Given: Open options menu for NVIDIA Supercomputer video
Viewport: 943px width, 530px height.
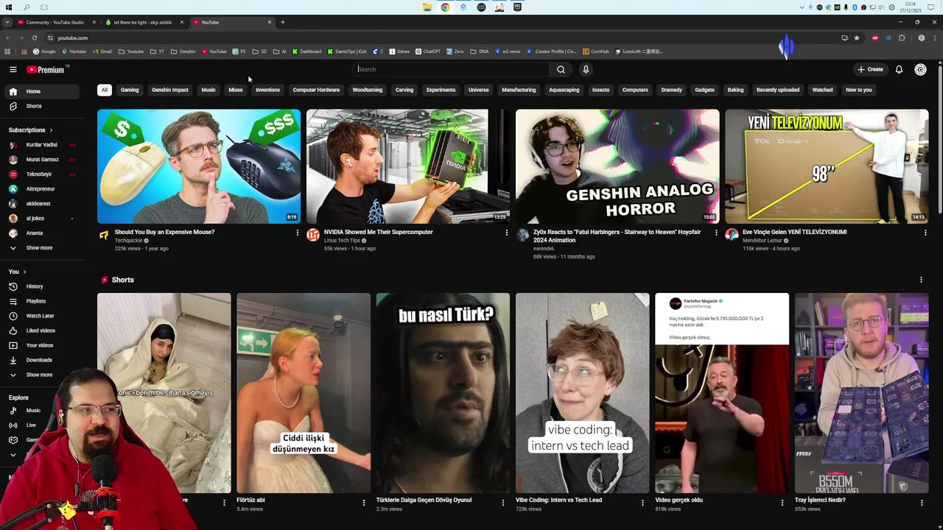Looking at the screenshot, I should point(506,233).
